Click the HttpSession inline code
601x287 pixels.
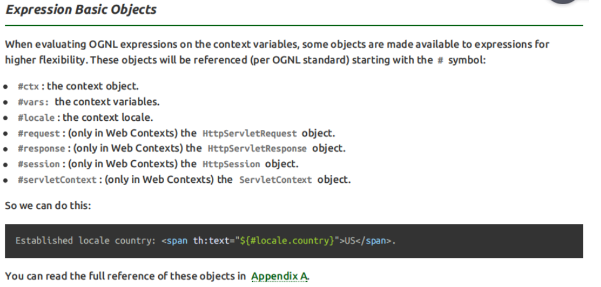point(231,164)
